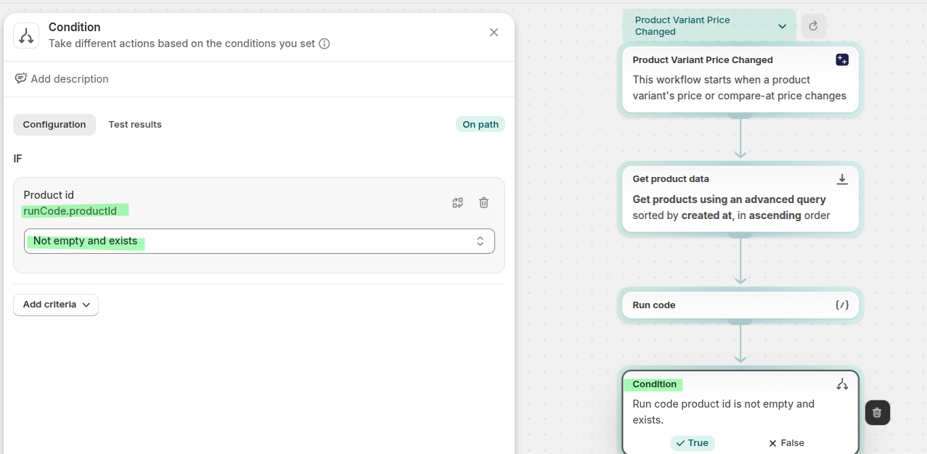927x454 pixels.
Task: Open the 'Not empty and exists' operator dropdown
Action: click(x=259, y=242)
